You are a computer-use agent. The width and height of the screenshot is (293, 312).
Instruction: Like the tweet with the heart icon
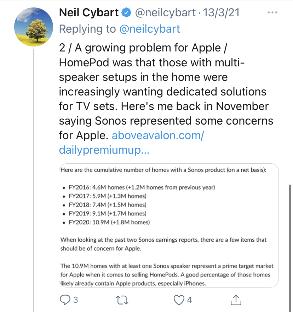[x=179, y=300]
